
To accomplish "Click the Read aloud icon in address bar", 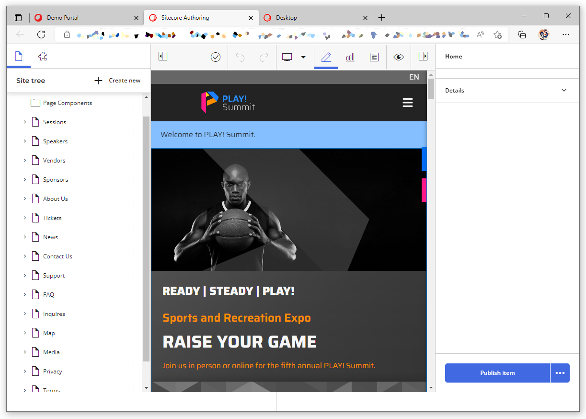I will (480, 35).
